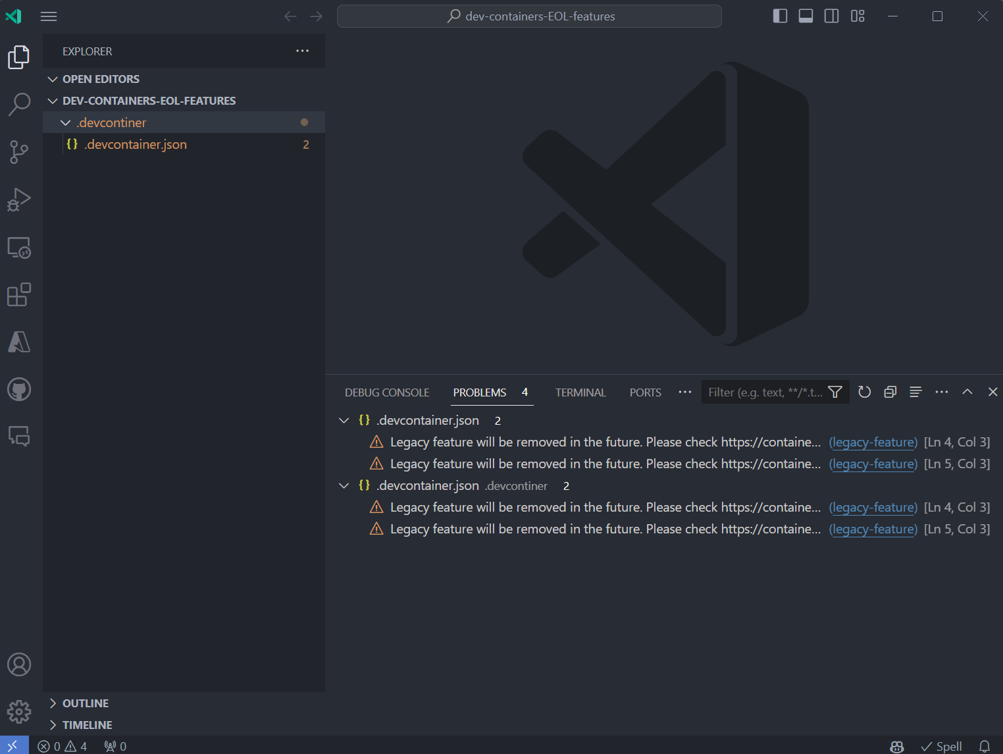Collapse the .devcontiner folder

point(65,122)
